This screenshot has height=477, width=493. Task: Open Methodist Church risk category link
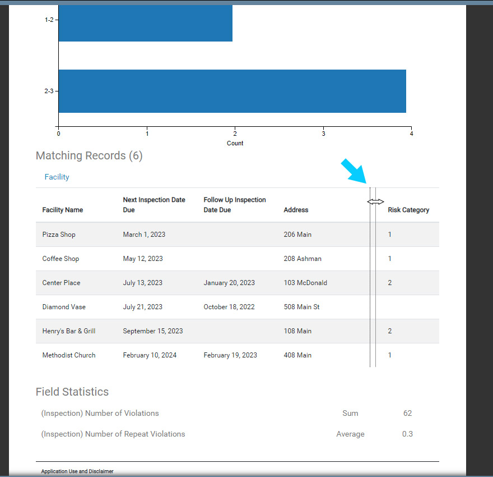(390, 355)
